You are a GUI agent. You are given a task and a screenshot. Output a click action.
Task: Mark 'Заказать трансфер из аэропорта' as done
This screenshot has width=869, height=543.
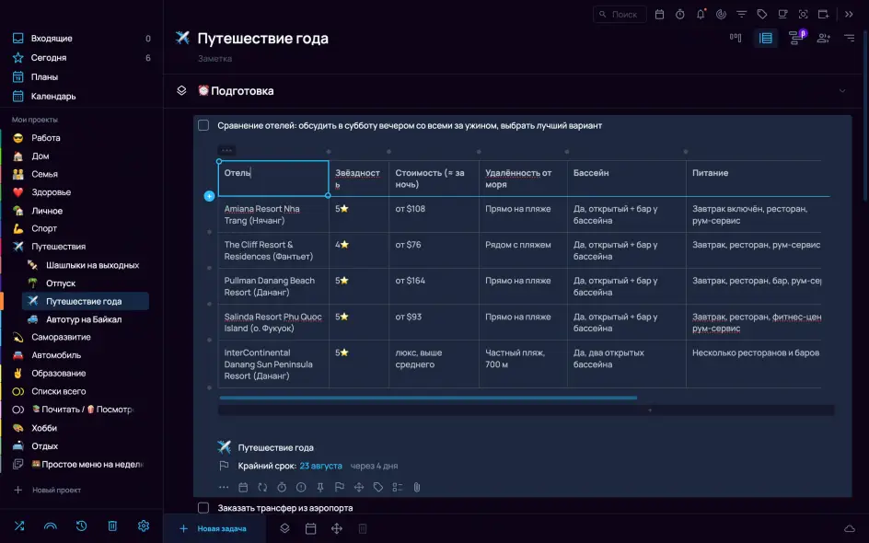(x=203, y=507)
